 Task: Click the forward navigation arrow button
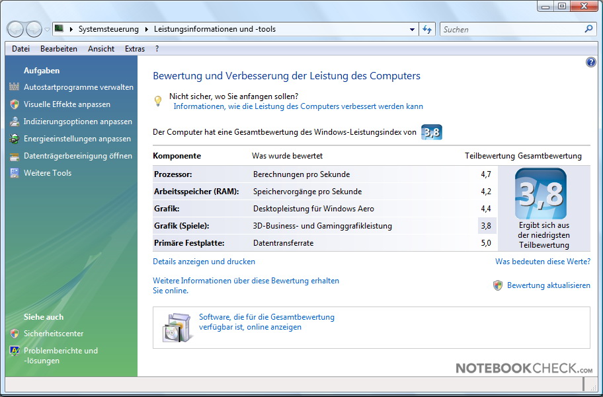click(x=34, y=29)
